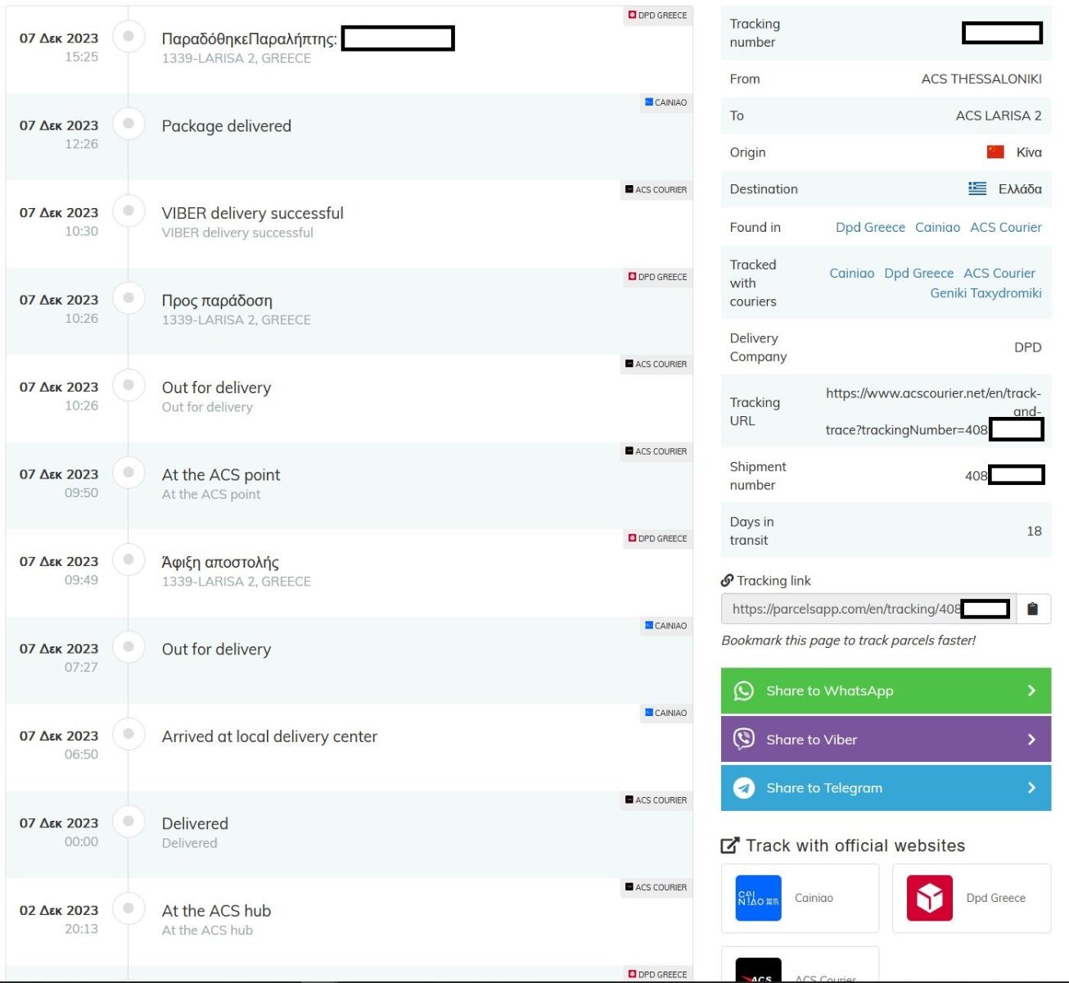This screenshot has width=1069, height=983.
Task: Select Delivery Company value DPD
Action: tap(1027, 347)
